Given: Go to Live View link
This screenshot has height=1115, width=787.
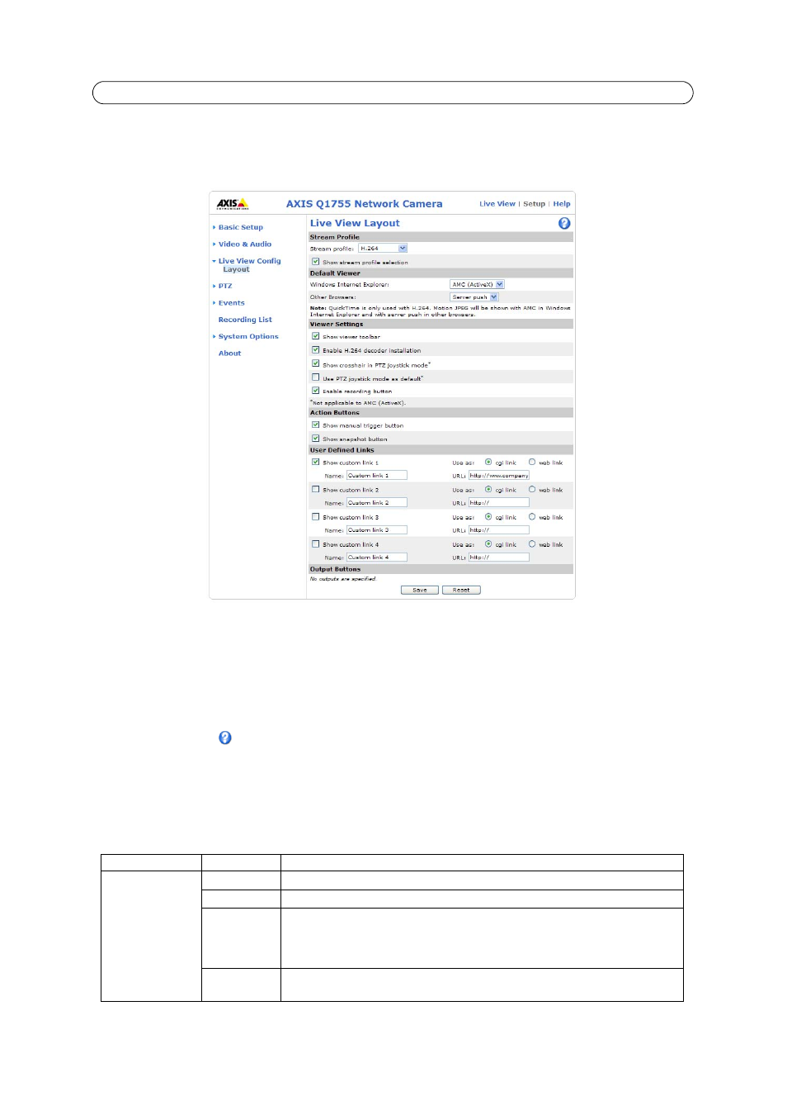Looking at the screenshot, I should pos(497,203).
